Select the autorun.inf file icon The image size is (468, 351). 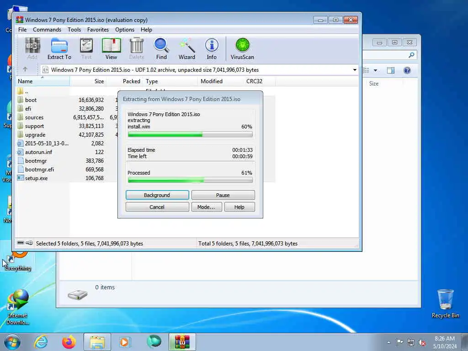pyautogui.click(x=20, y=152)
